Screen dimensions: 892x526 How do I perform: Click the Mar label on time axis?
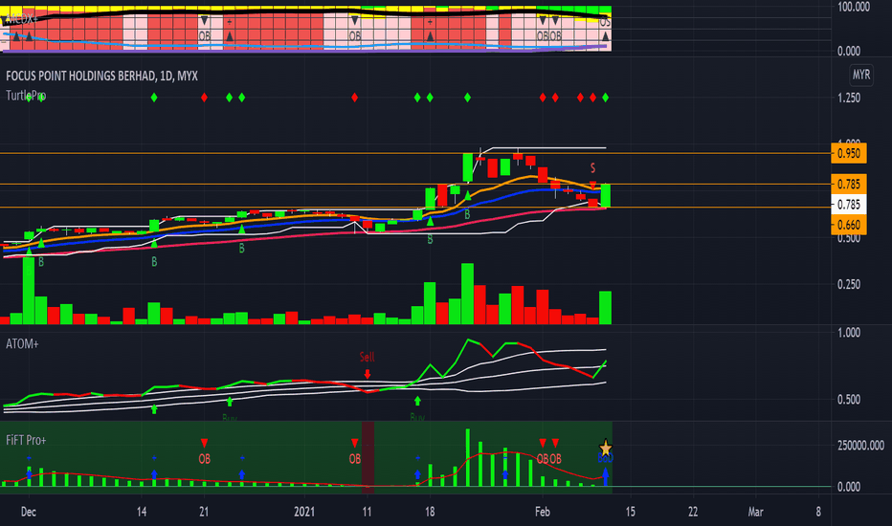coord(755,512)
